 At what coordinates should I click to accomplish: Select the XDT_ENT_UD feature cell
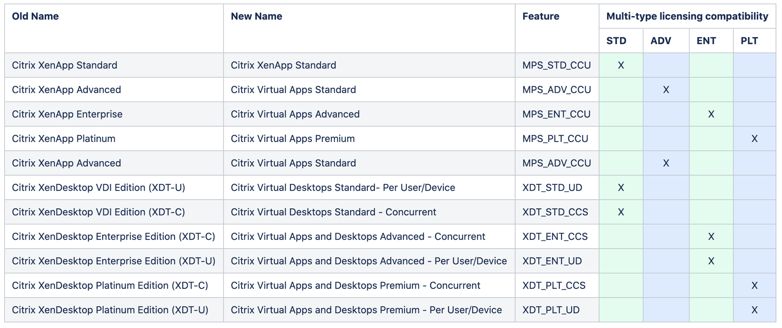click(557, 261)
